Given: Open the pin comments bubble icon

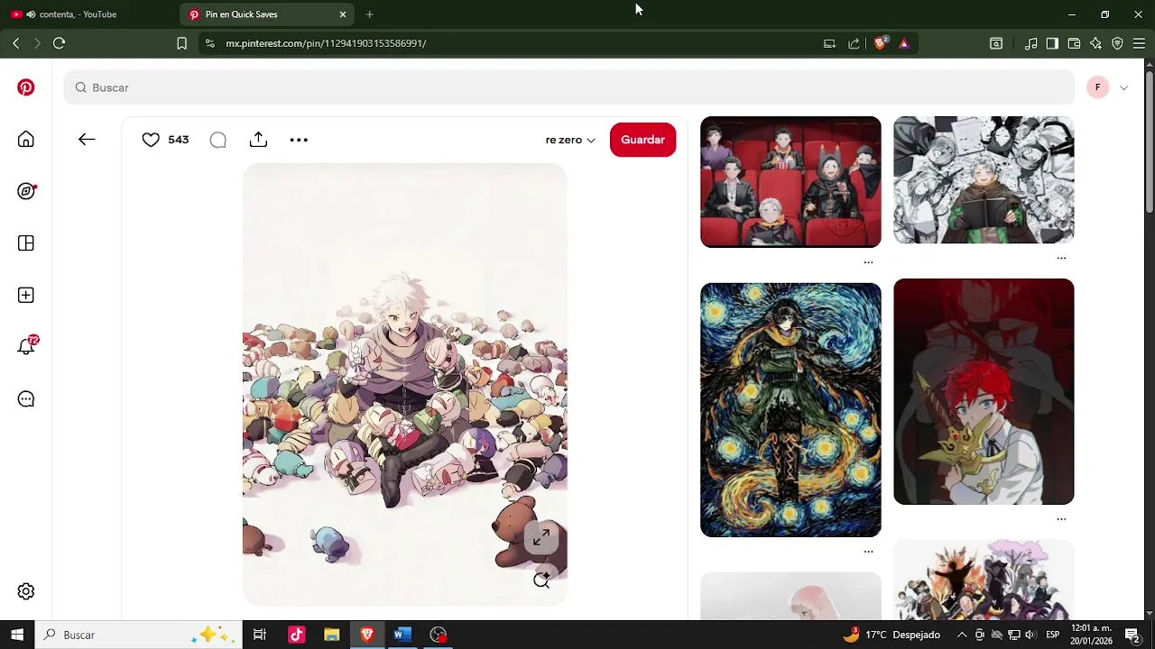Looking at the screenshot, I should 217,140.
